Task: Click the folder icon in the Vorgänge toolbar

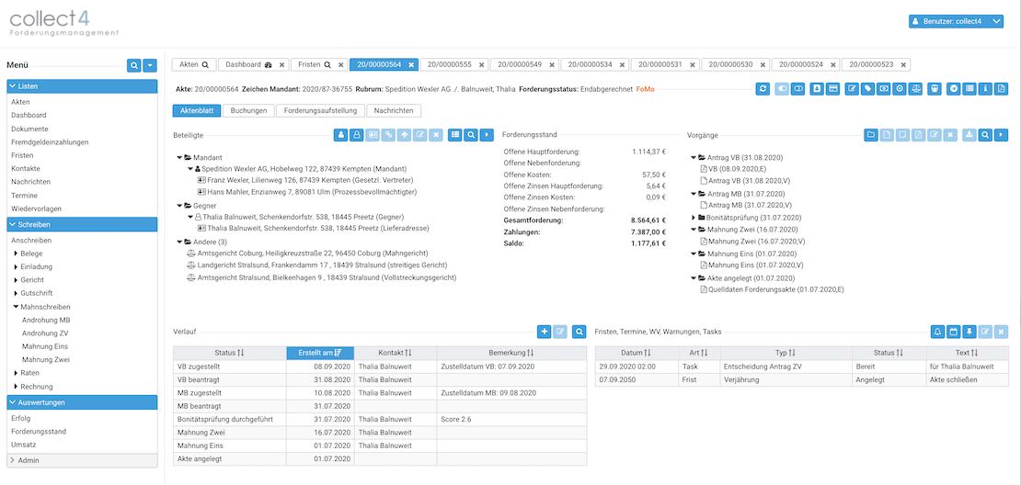Action: coord(871,135)
